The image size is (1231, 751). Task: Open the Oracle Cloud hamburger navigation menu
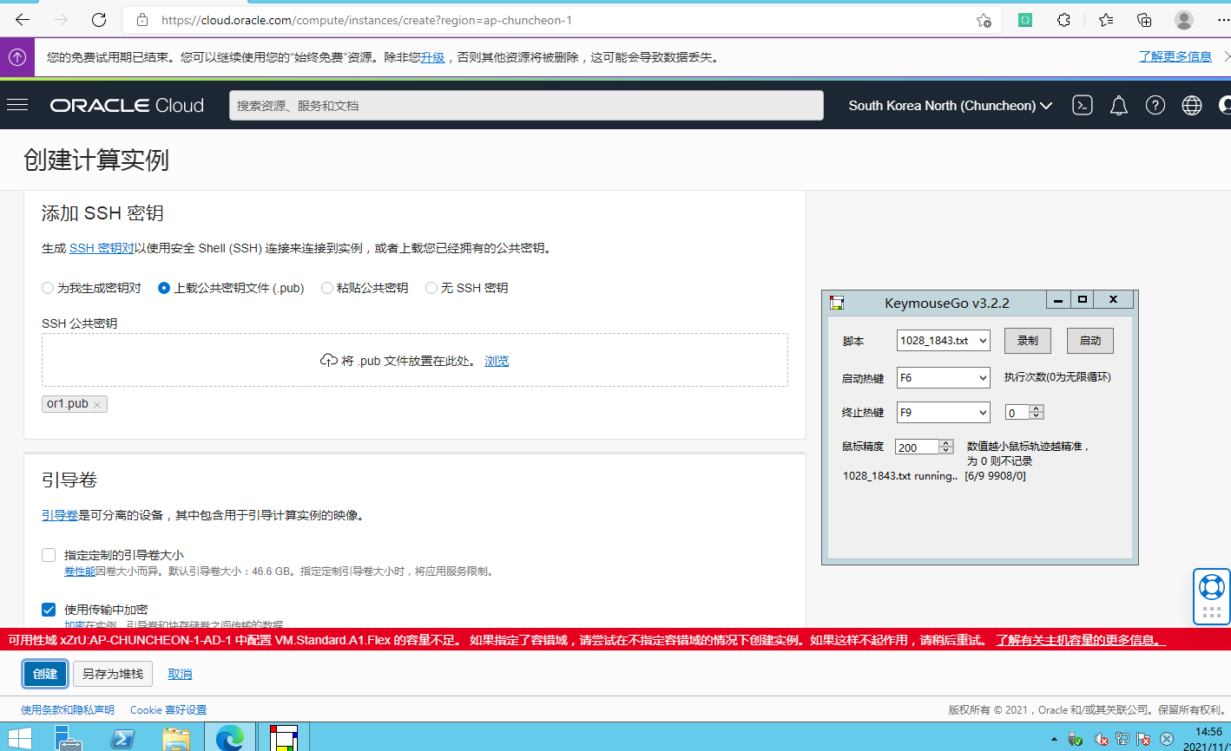[x=17, y=105]
